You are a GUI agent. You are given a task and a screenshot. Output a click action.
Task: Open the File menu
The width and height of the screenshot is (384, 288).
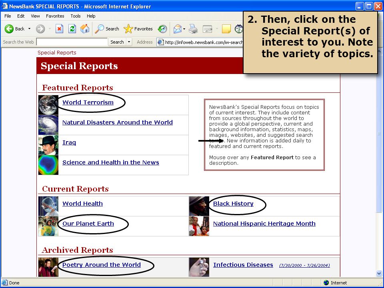[x=8, y=16]
